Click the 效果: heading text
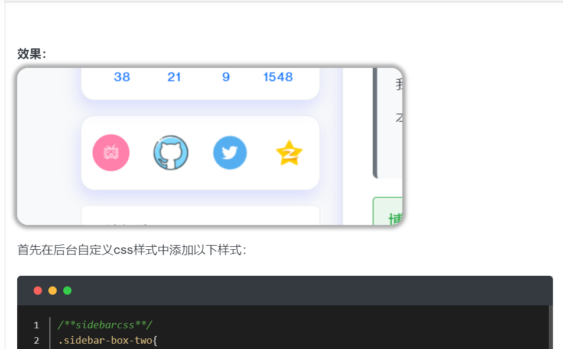 click(32, 54)
